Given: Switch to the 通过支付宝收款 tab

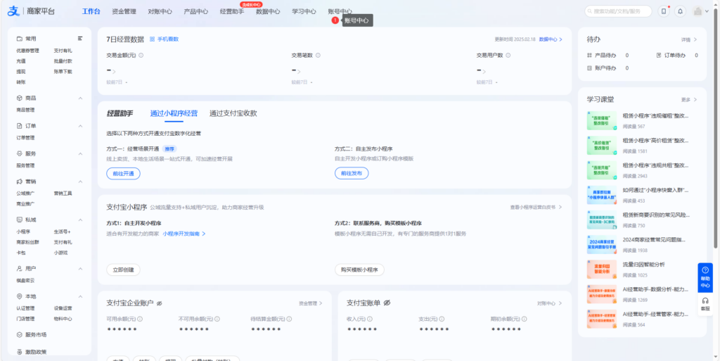Looking at the screenshot, I should click(x=233, y=113).
